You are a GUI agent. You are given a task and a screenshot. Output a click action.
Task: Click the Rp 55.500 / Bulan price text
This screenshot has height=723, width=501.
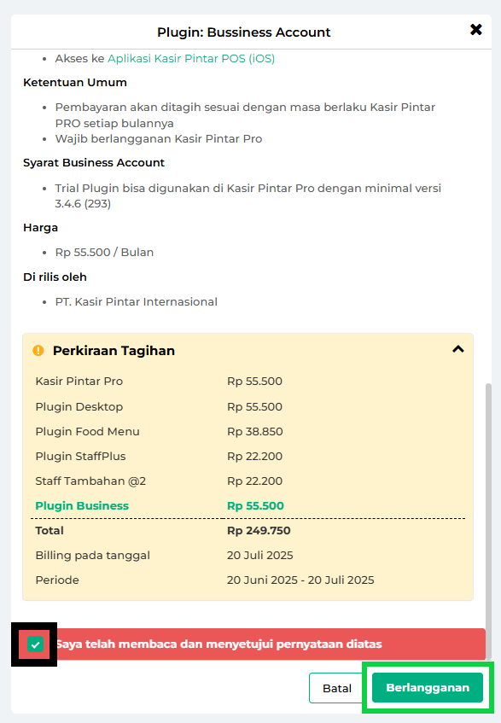pos(105,252)
